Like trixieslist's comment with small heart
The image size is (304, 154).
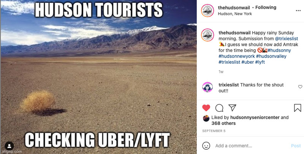(300, 87)
